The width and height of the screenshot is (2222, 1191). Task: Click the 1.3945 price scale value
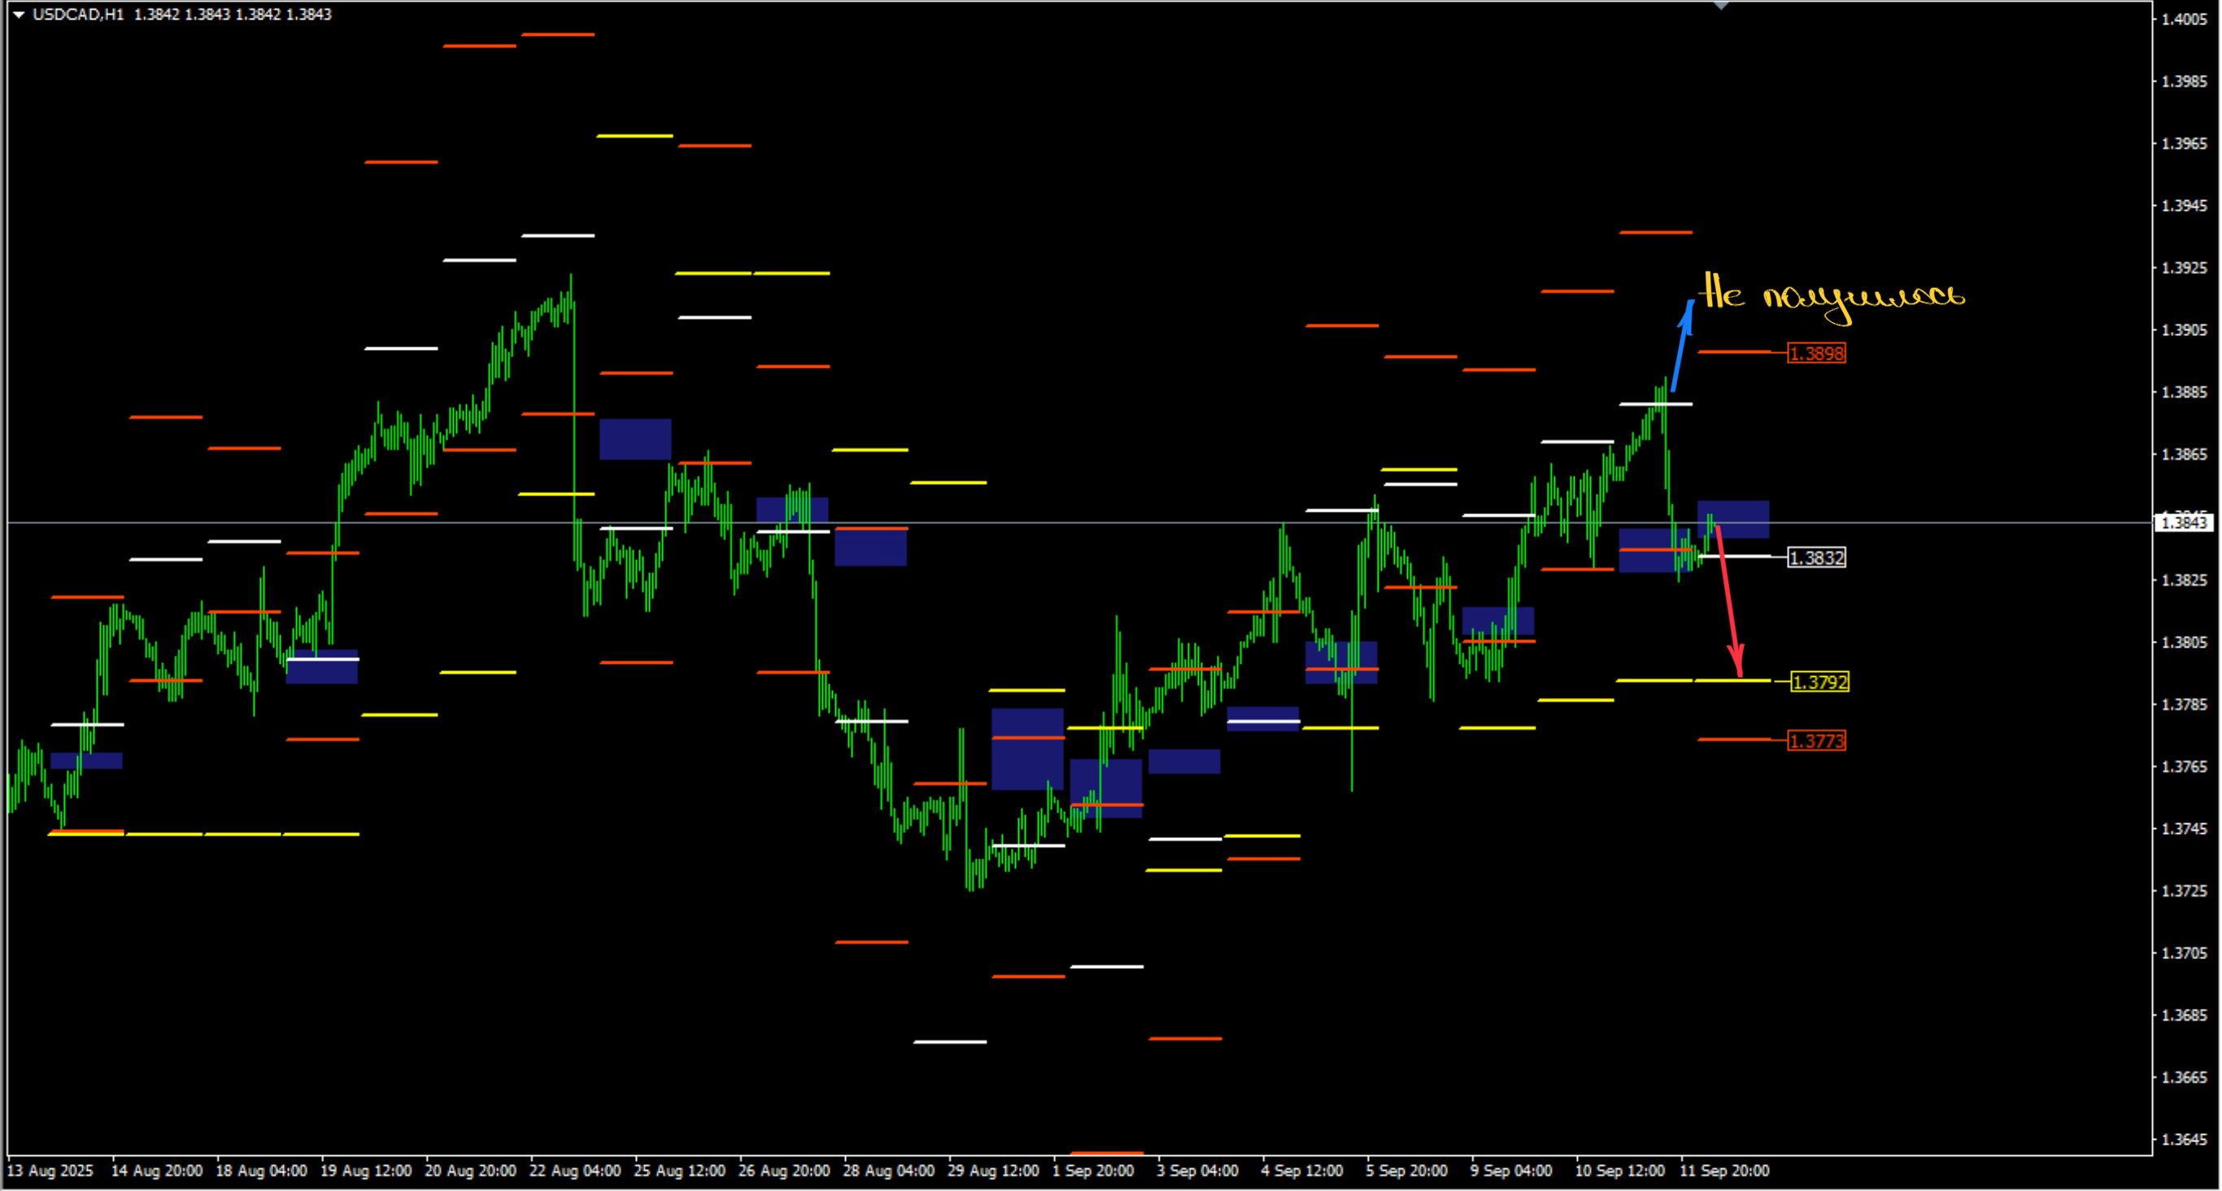pyautogui.click(x=2184, y=205)
